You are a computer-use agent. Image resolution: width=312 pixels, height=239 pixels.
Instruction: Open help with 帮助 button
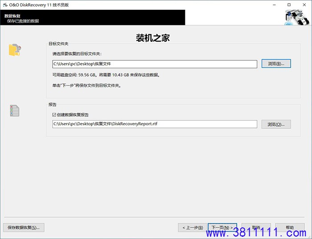click(290, 227)
